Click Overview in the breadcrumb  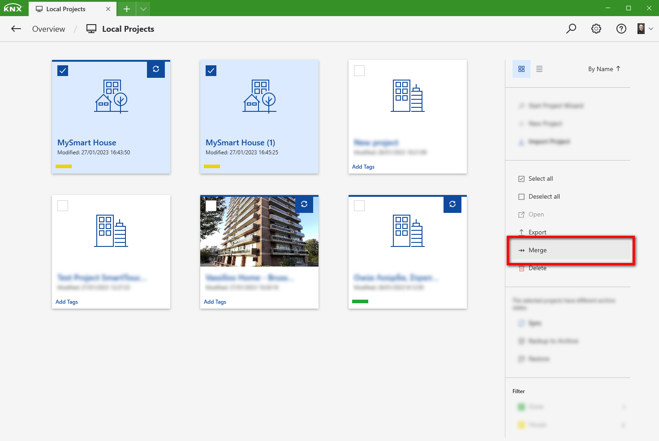[x=48, y=29]
